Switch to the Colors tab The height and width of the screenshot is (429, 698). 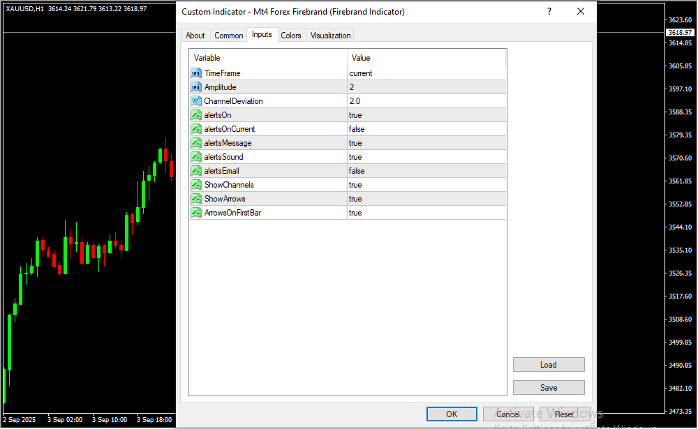291,36
